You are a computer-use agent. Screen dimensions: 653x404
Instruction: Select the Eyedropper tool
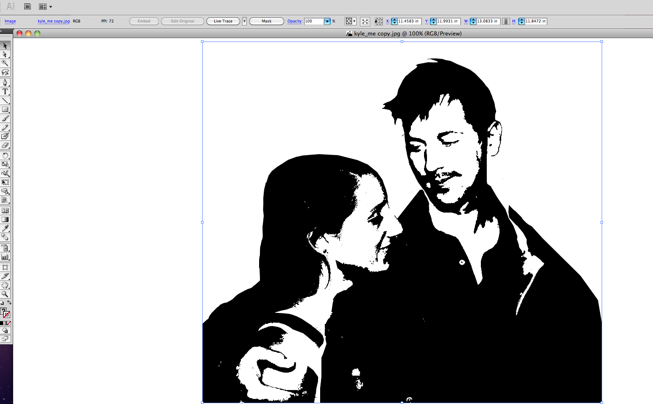click(x=5, y=228)
